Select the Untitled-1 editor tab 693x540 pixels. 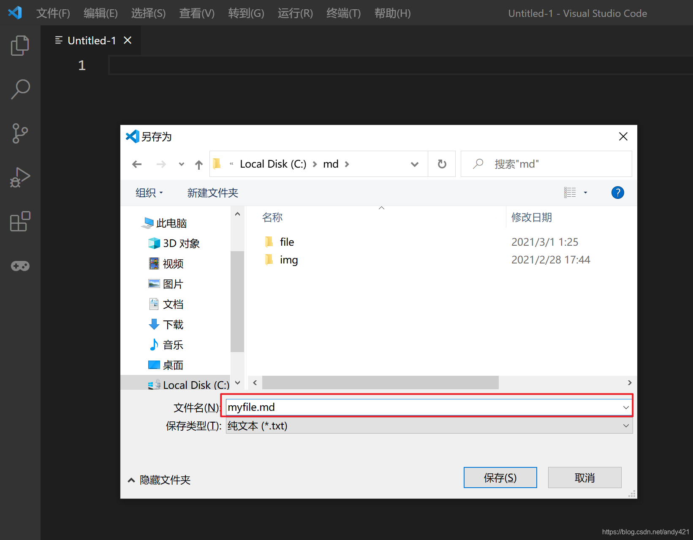(92, 40)
